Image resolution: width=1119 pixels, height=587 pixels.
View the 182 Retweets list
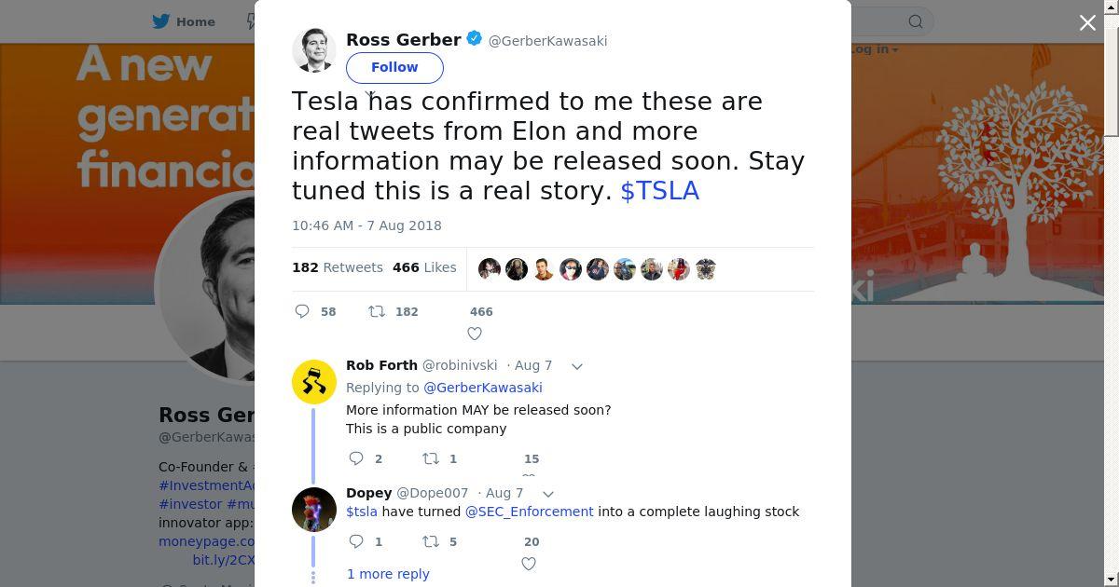[338, 267]
